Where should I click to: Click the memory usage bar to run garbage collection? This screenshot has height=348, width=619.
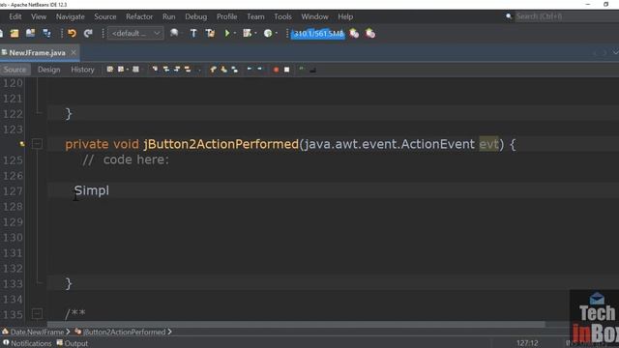(x=318, y=34)
